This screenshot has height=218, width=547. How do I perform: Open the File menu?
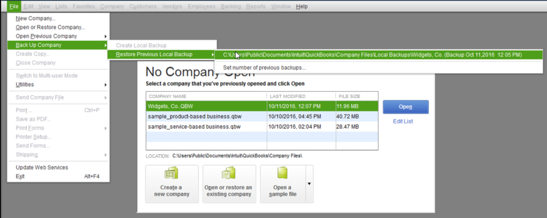tap(14, 6)
